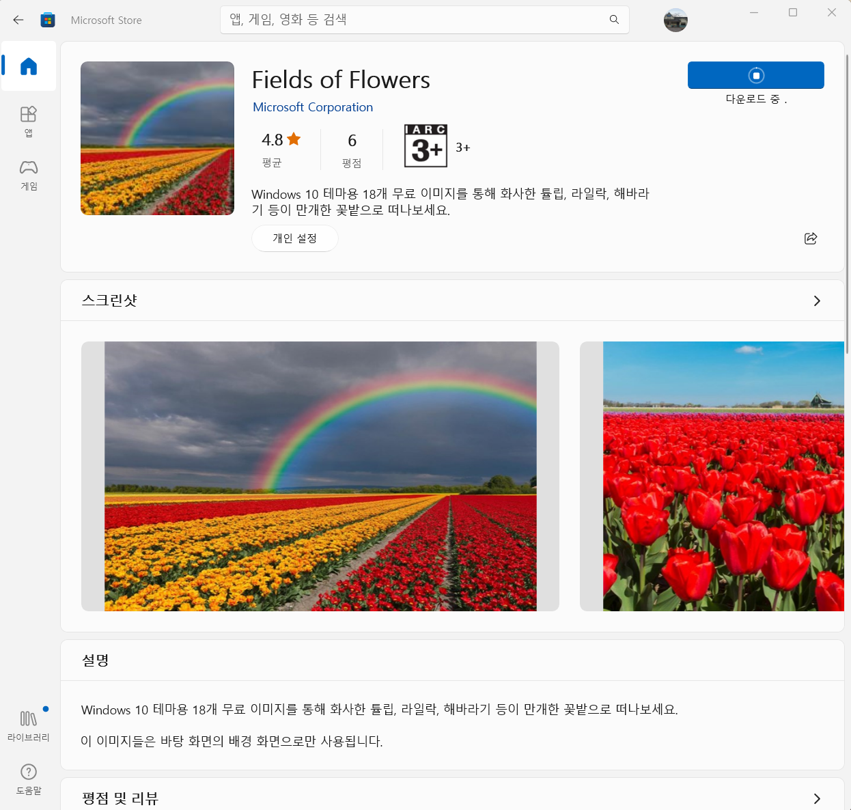Click the 6 평점 ratings count

[x=352, y=148]
